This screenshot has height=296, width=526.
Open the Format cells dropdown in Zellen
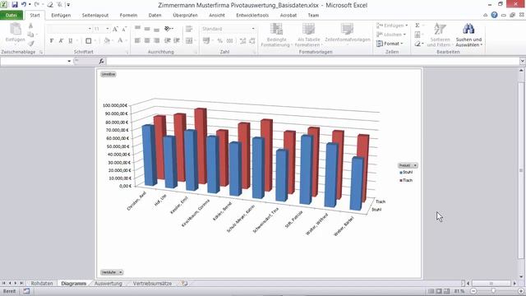pyautogui.click(x=390, y=44)
